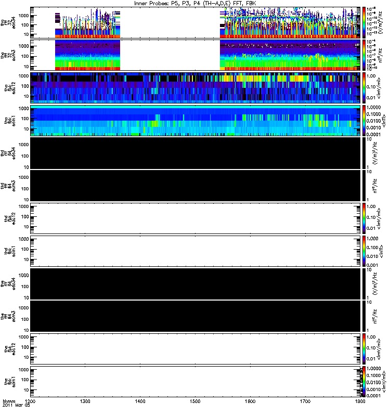
Task: Click the '1700' time axis label
Action: point(305,401)
